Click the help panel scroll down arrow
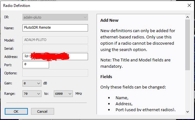Screen dimensions: 195x120 click(x=187, y=112)
